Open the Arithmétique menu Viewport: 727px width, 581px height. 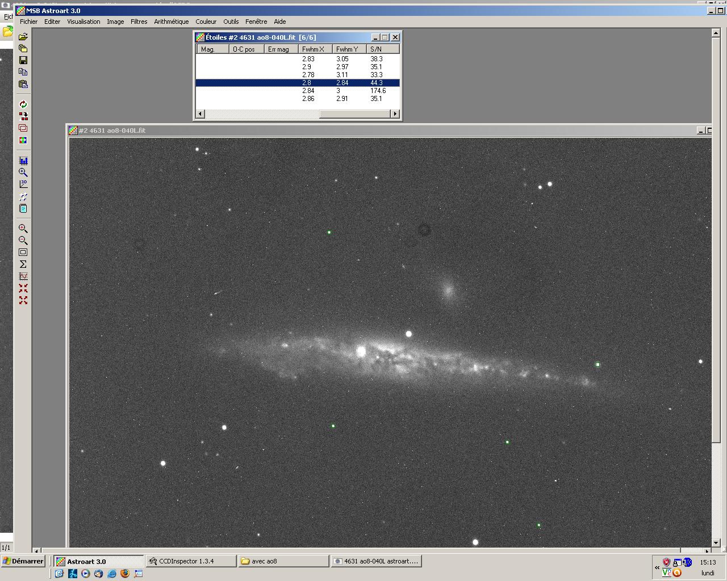coord(171,22)
